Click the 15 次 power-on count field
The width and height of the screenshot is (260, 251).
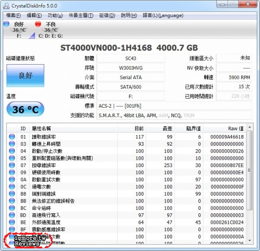(x=234, y=87)
